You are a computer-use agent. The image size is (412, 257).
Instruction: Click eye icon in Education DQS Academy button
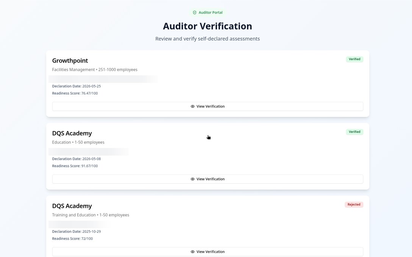tap(193, 179)
